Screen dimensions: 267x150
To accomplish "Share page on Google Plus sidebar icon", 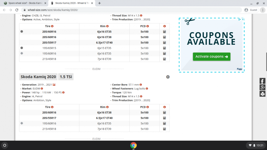I will click(x=262, y=87).
